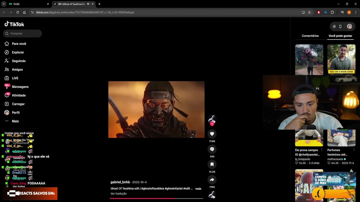The image size is (360, 202).
Task: Open options for Perfumes femininos video
Action: coord(354,150)
